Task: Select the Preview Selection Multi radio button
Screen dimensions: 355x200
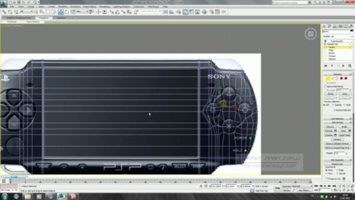Action: (345, 105)
